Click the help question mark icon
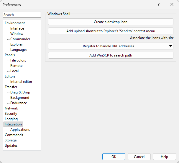179x163 pixels. tap(159, 4)
